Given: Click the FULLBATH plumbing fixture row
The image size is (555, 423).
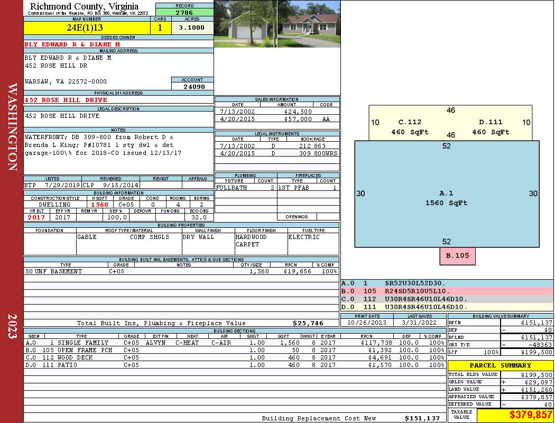Looking at the screenshot, I should (246, 188).
